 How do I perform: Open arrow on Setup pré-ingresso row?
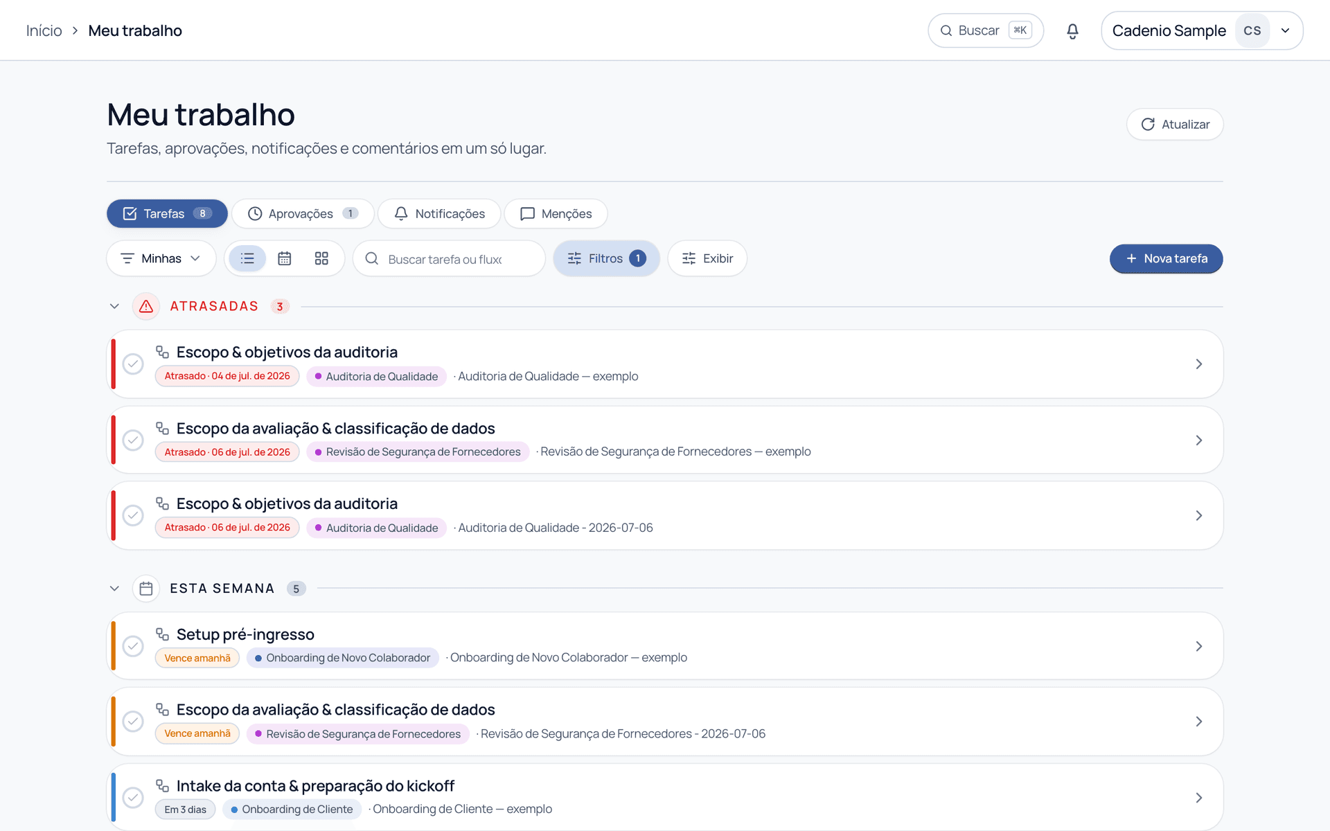1198,646
